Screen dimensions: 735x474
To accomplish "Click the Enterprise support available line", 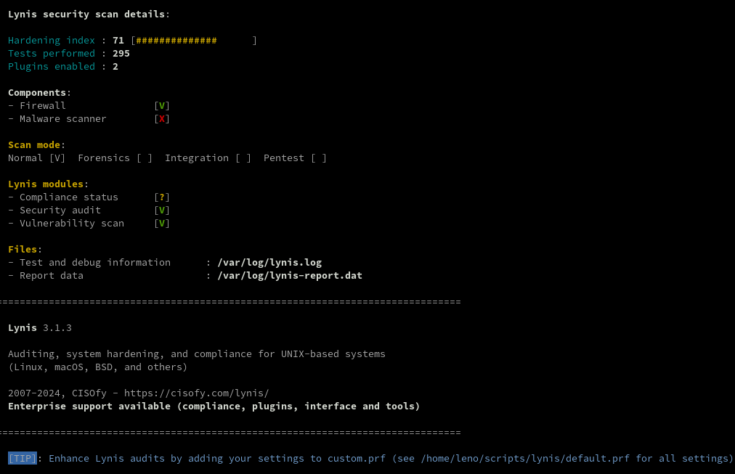I will 214,406.
